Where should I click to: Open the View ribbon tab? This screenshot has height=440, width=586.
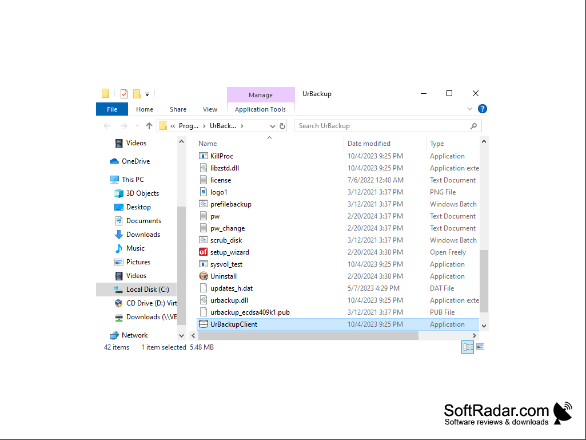(x=210, y=109)
